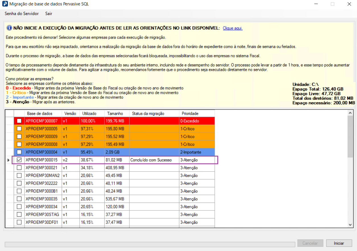Check the box next to XPROEMP302222
Viewport: 357px width, 251px height.
[19, 183]
